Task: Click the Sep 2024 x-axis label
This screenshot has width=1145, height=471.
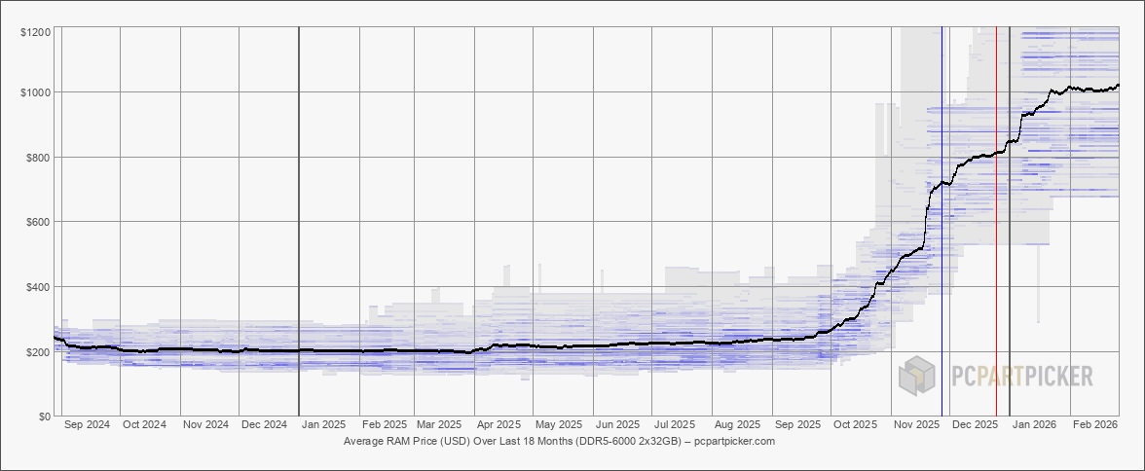Action: (87, 425)
